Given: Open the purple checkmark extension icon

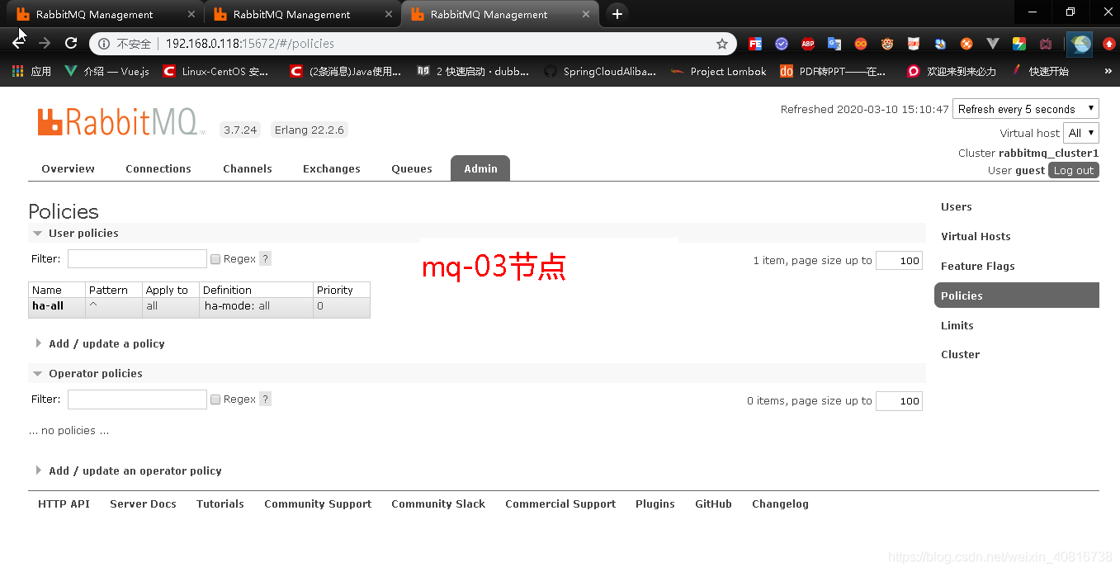Looking at the screenshot, I should pyautogui.click(x=782, y=44).
